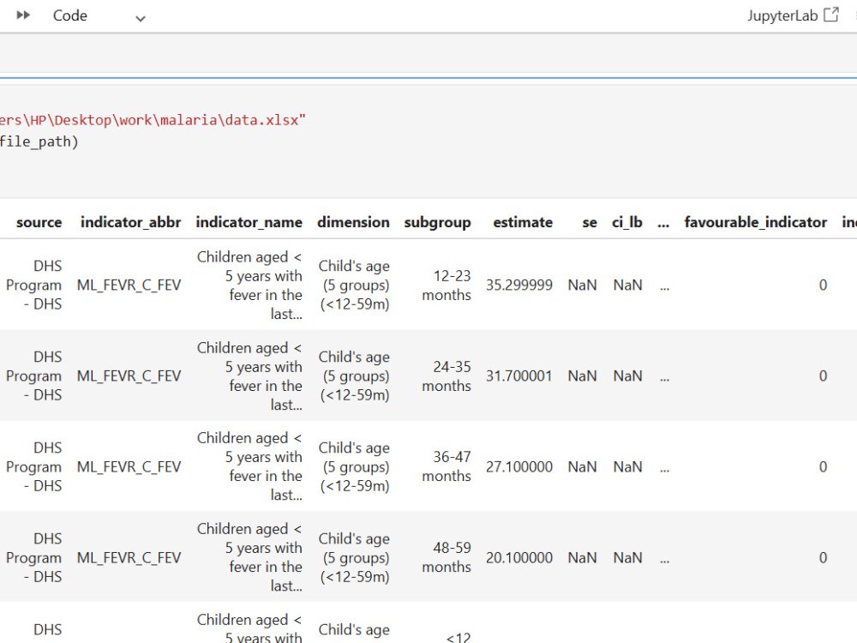857x643 pixels.
Task: Open the notebook in JupyterLab
Action: 793,15
